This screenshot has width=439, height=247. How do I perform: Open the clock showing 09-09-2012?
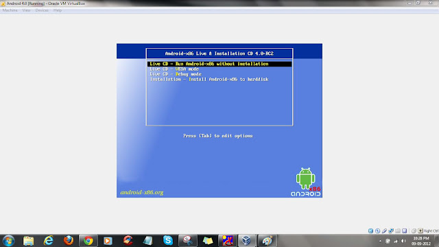(x=420, y=241)
